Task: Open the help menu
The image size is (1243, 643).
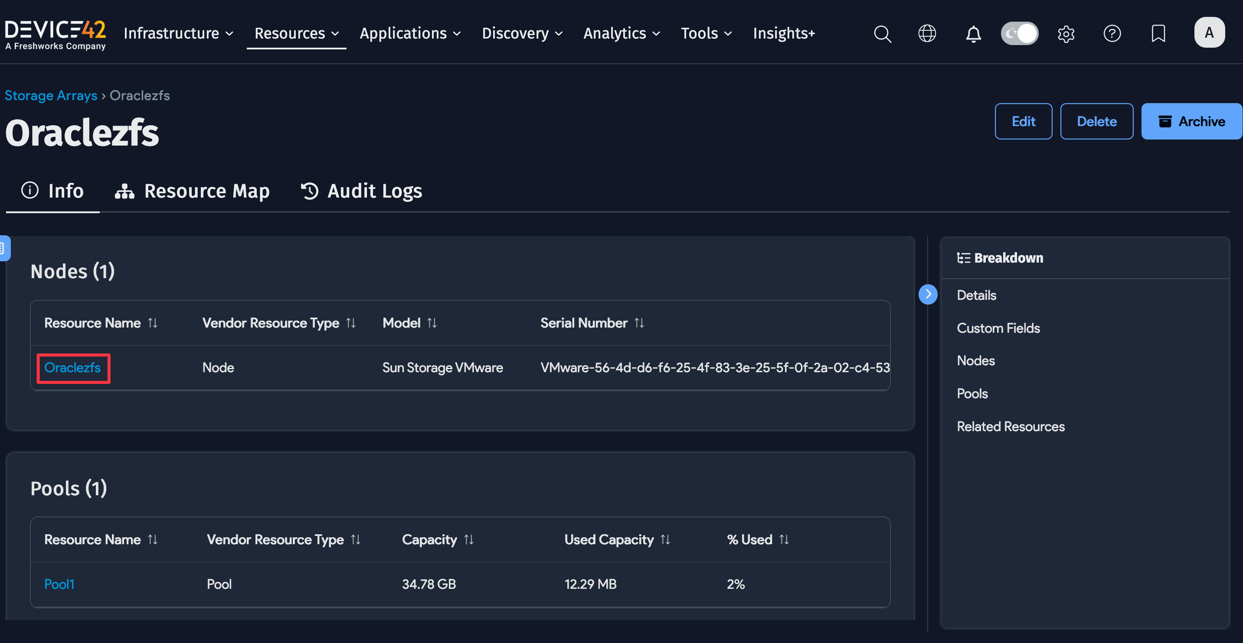Action: 1112,34
